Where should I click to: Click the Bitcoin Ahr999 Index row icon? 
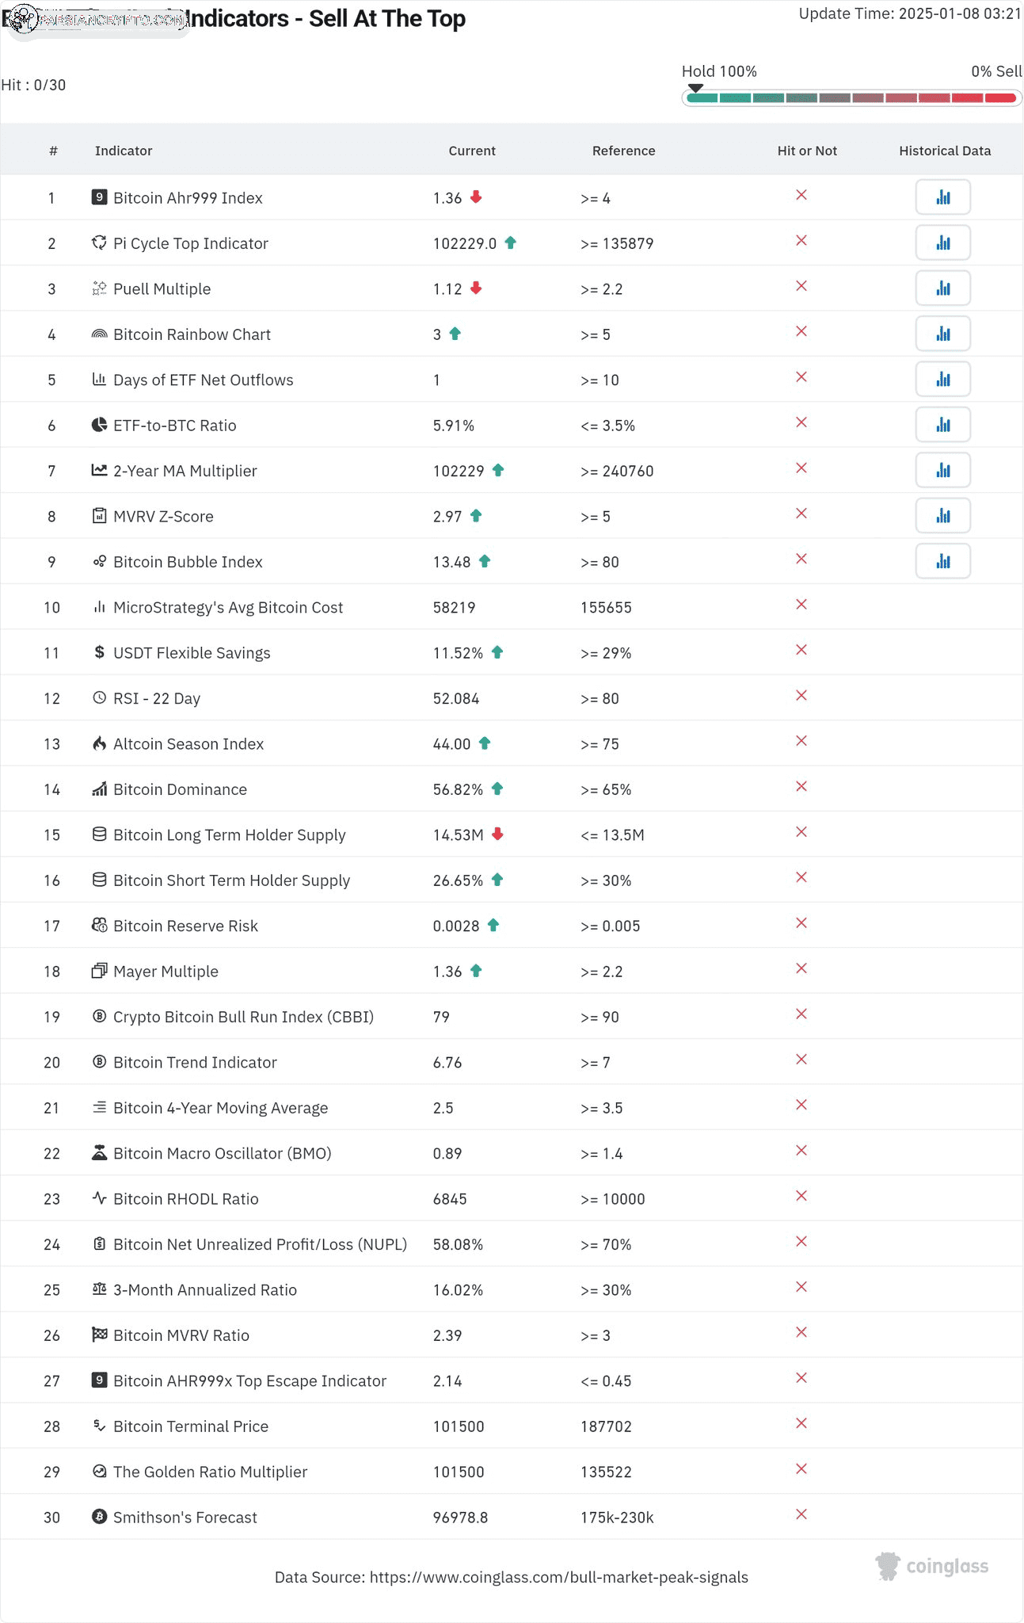click(x=99, y=197)
